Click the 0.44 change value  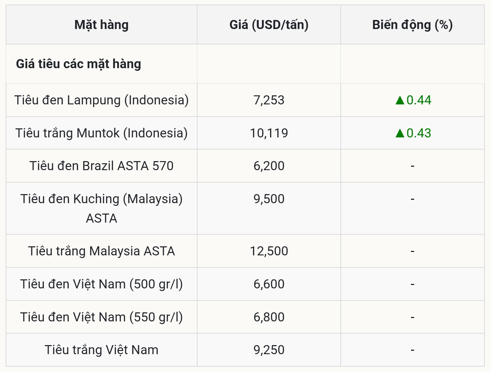(x=419, y=100)
